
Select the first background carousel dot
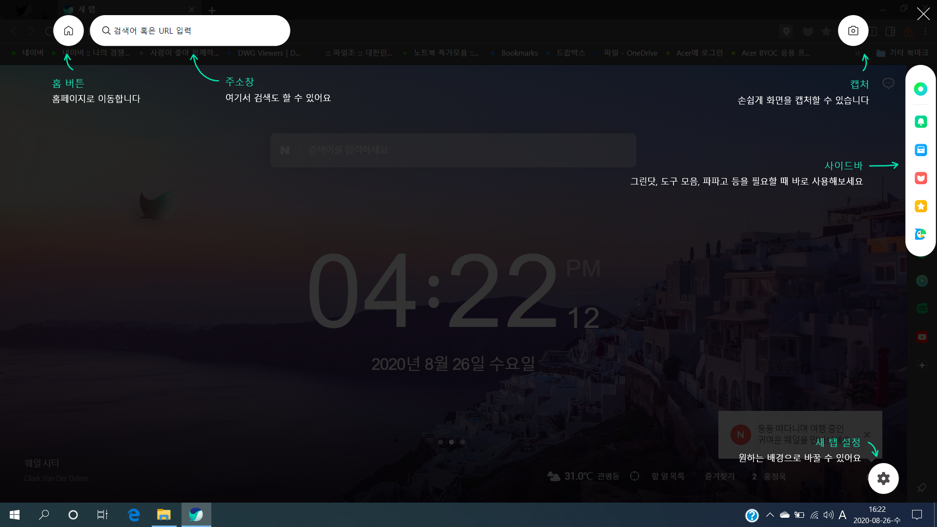[441, 442]
